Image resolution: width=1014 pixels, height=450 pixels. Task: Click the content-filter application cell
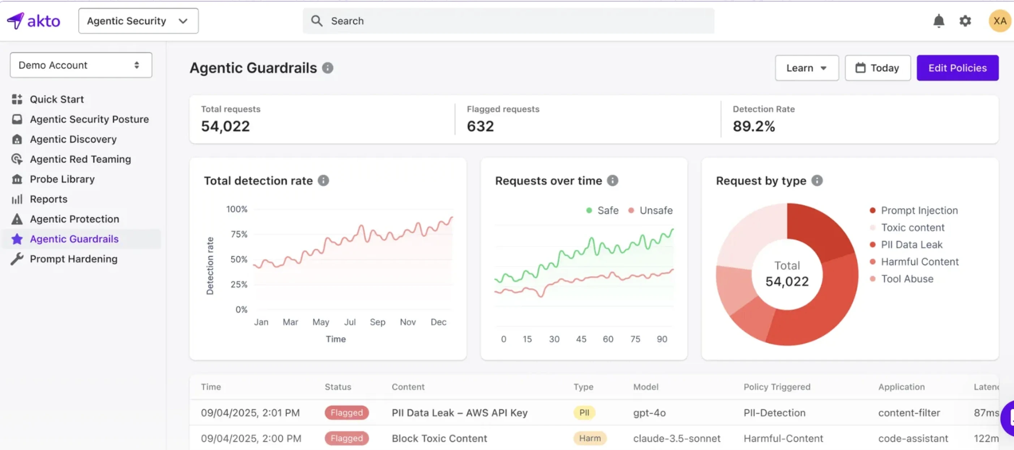(x=909, y=413)
